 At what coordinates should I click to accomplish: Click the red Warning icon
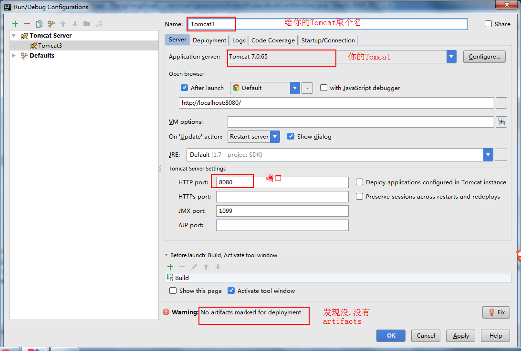pos(166,312)
